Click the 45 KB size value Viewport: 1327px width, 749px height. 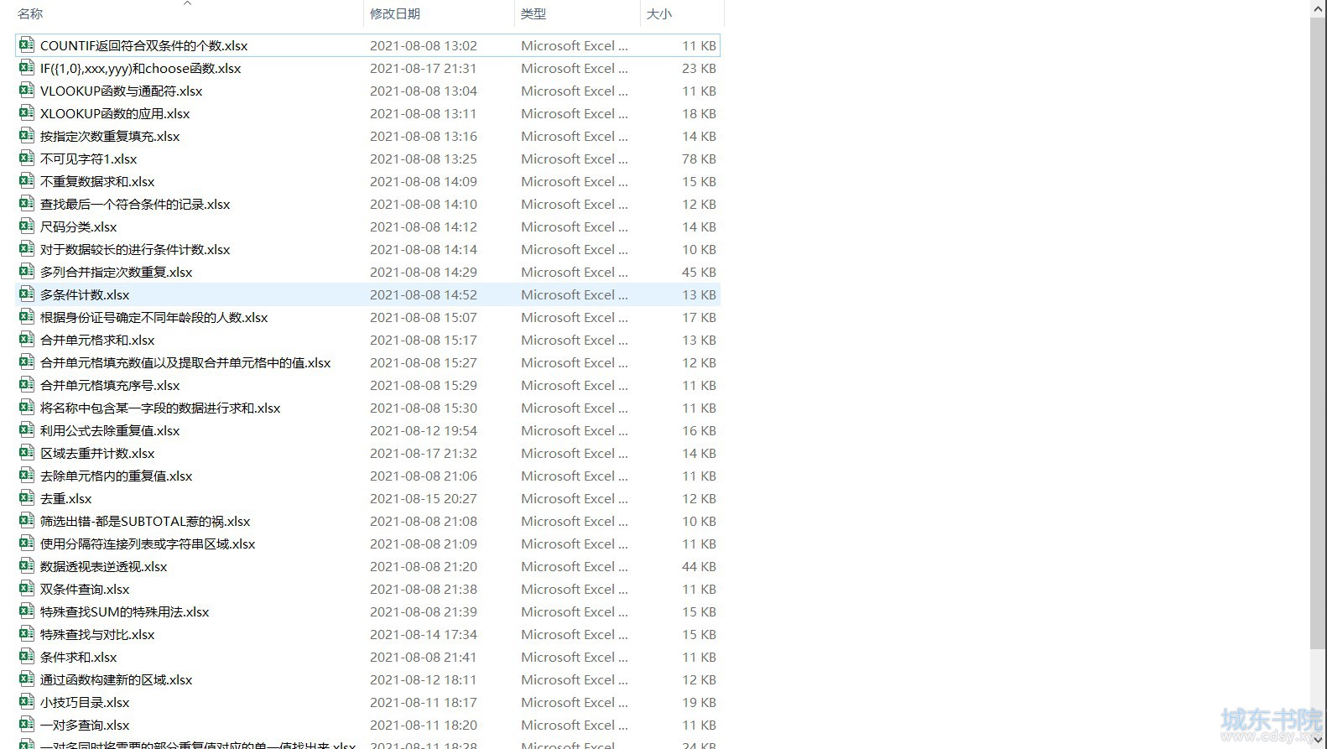pos(699,272)
